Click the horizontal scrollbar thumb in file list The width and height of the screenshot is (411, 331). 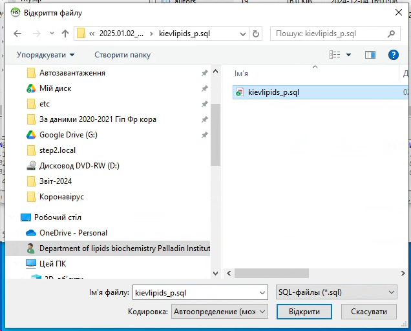point(271,273)
